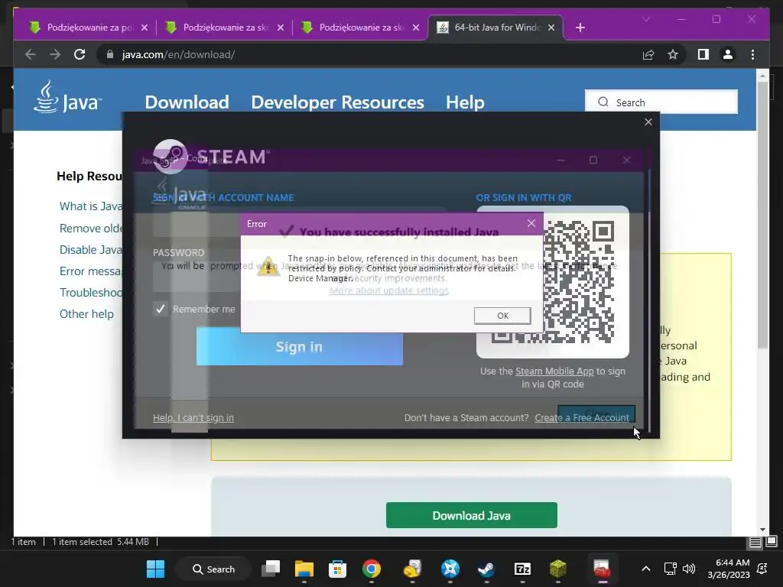783x587 pixels.
Task: Open 7-Zip from taskbar
Action: [x=522, y=569]
